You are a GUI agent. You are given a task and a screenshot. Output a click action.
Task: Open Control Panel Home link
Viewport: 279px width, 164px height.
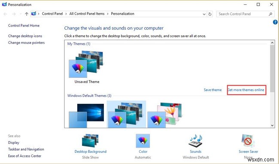pyautogui.click(x=24, y=25)
